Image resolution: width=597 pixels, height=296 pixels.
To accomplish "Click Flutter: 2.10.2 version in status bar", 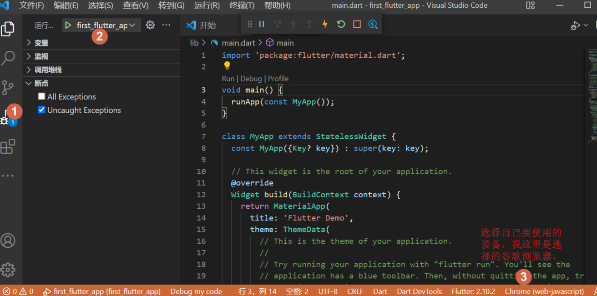I will [473, 291].
